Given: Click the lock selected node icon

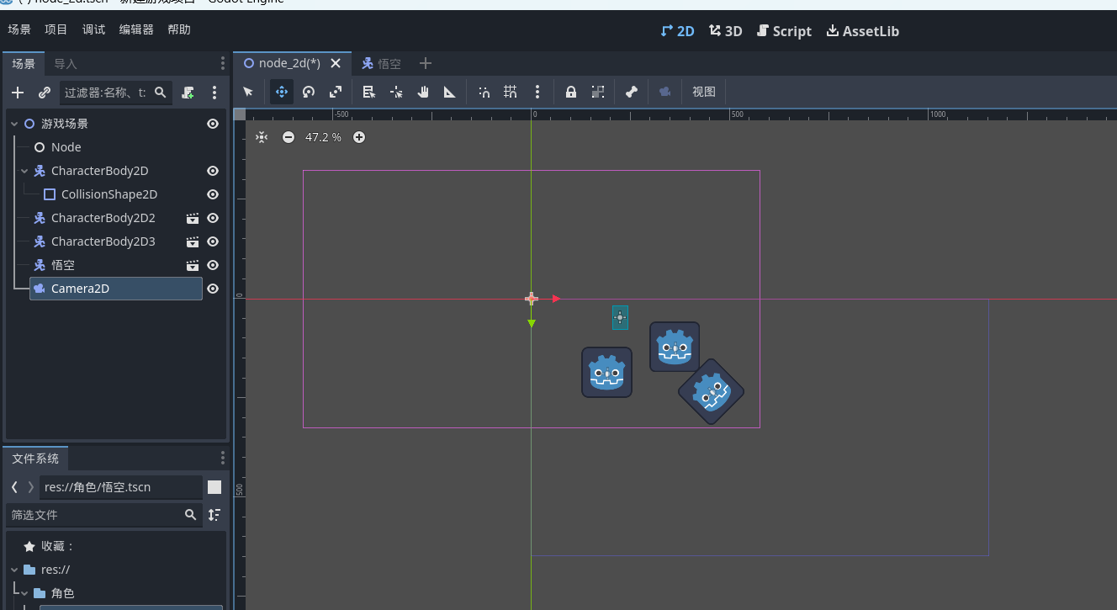Looking at the screenshot, I should tap(571, 92).
